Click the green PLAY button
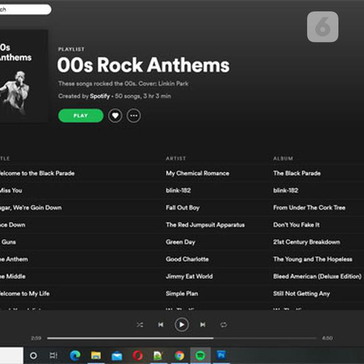Image resolution: width=364 pixels, height=364 pixels. (81, 115)
